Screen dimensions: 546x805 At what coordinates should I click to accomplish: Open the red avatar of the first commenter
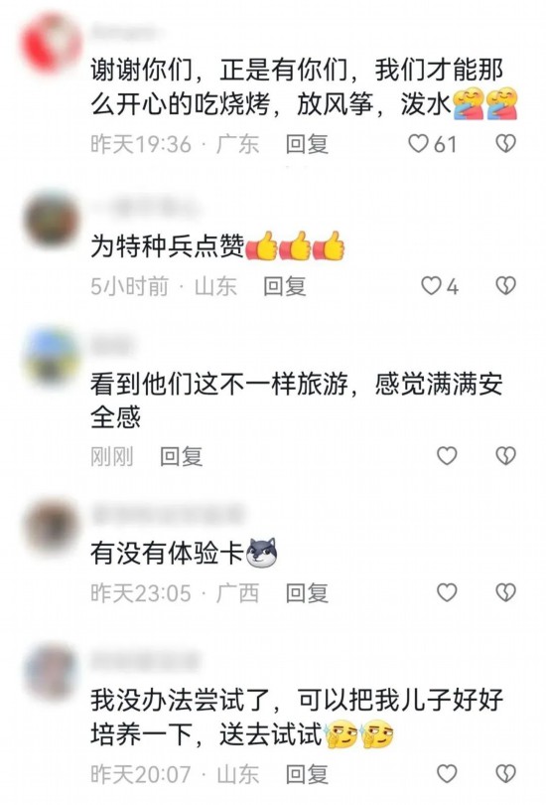pyautogui.click(x=52, y=43)
